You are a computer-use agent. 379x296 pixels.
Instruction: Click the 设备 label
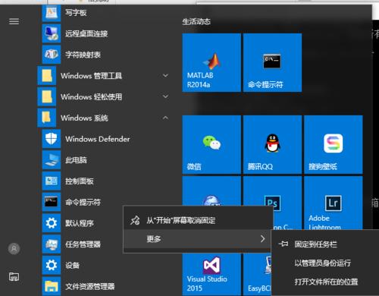72,266
